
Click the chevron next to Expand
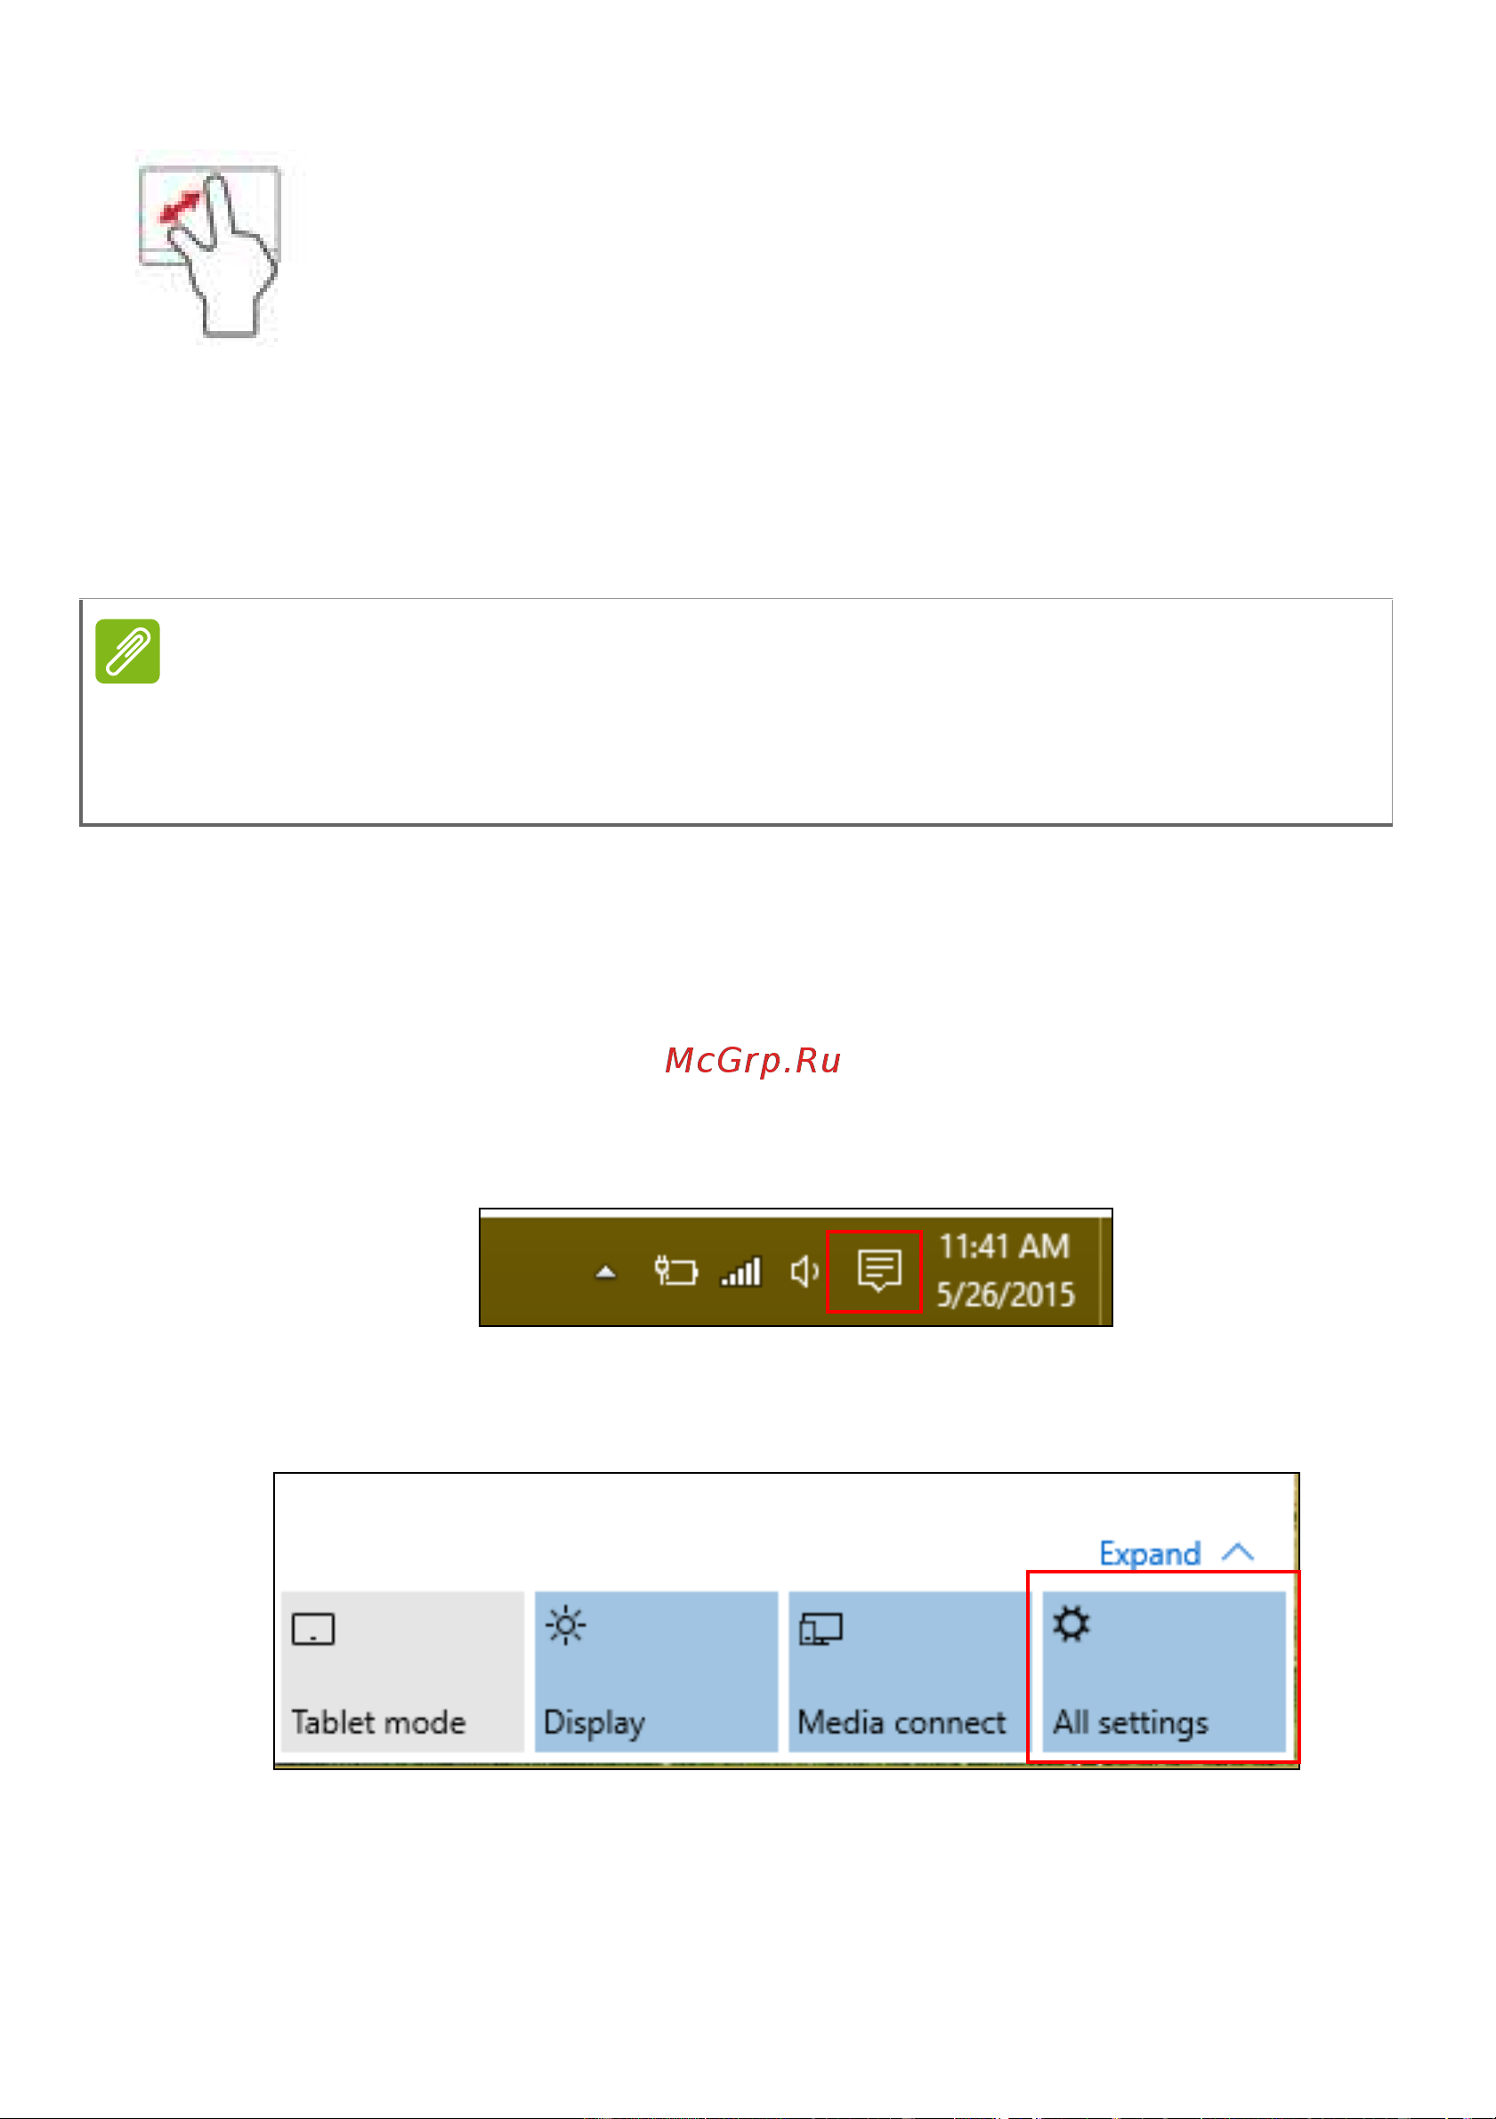(1238, 1552)
